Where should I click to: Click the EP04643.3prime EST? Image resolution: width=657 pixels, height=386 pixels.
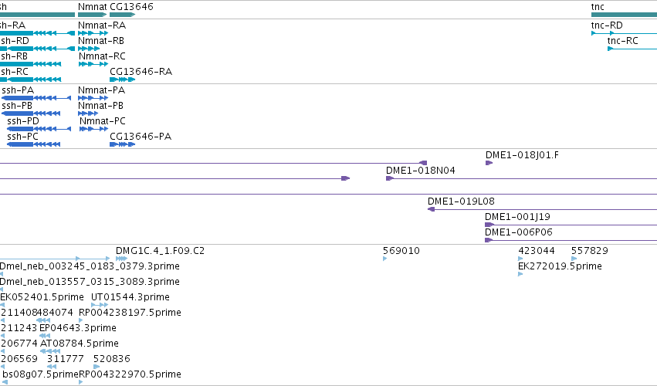coord(45,337)
